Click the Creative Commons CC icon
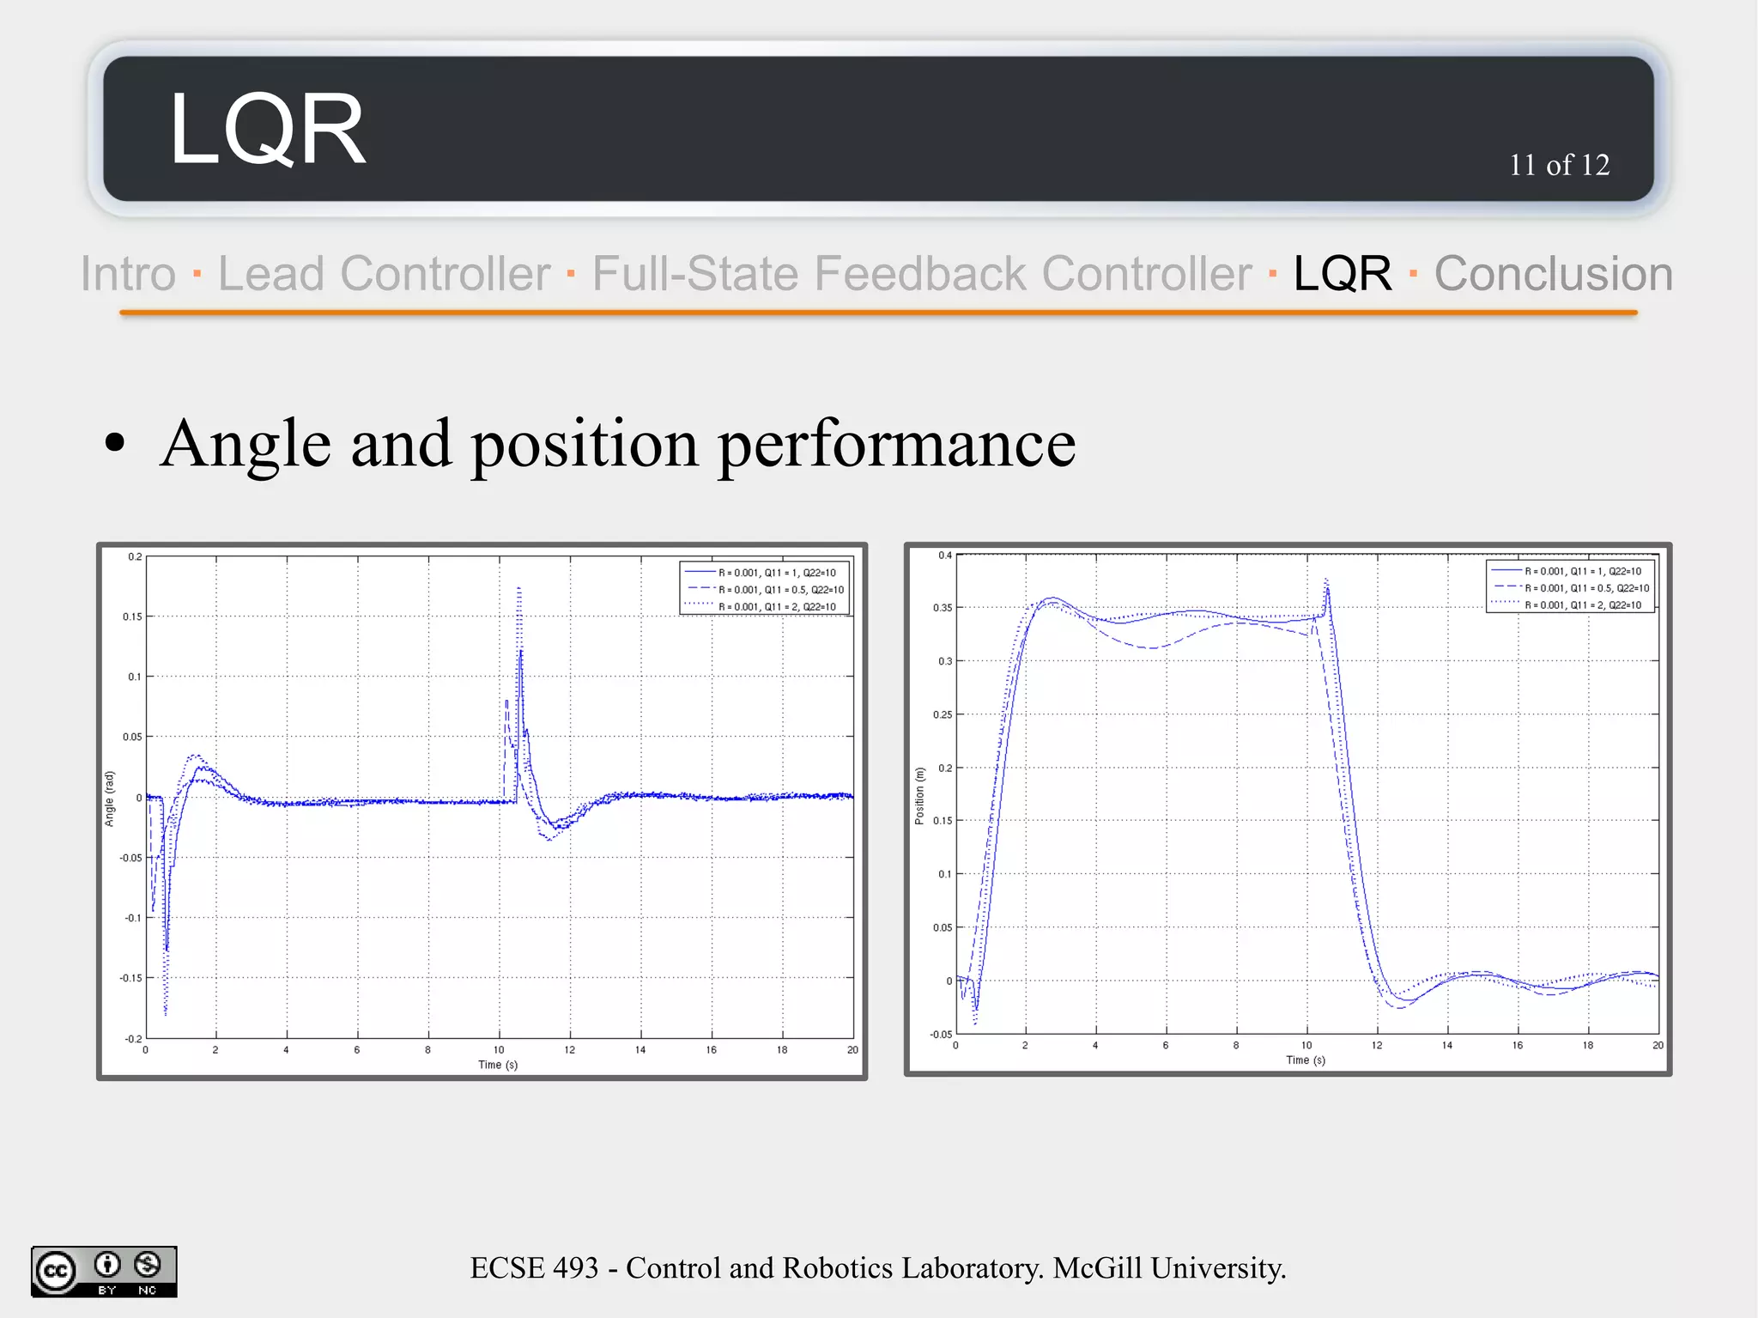1758x1318 pixels. (x=56, y=1271)
